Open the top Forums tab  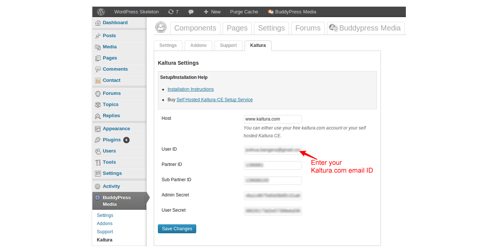pyautogui.click(x=308, y=28)
